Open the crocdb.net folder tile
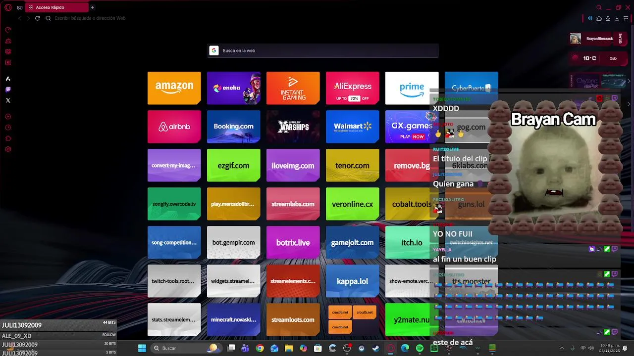Image resolution: width=634 pixels, height=356 pixels. pos(353,319)
